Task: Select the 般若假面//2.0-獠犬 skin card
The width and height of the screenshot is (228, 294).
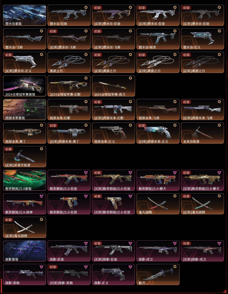Action: [158, 180]
